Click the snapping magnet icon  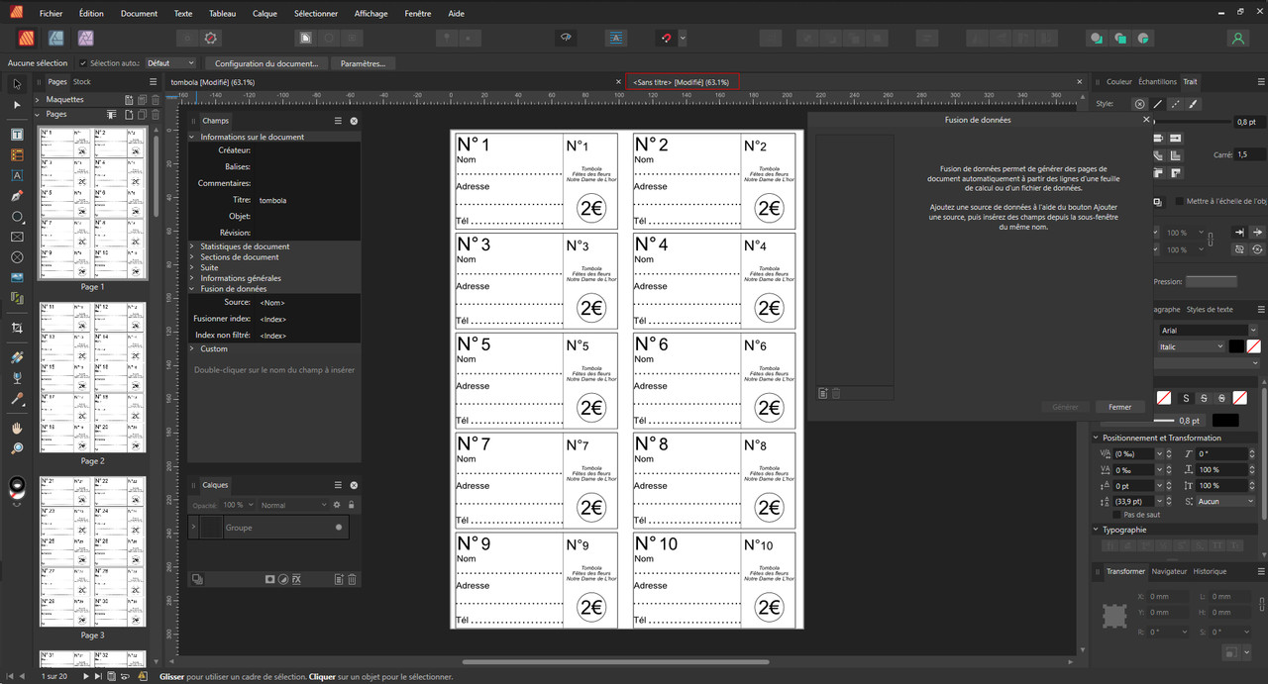click(666, 38)
